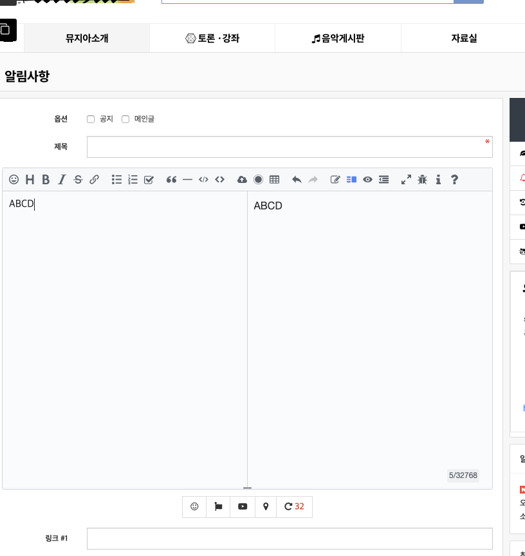Click the upload cloud icon
The image size is (525, 556).
pos(242,180)
